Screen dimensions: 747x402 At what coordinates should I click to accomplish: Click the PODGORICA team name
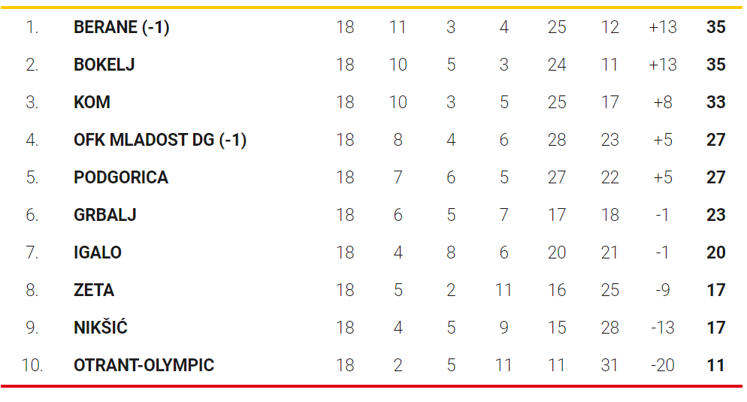(x=121, y=177)
